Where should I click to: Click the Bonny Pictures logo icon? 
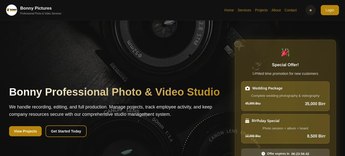(12, 10)
